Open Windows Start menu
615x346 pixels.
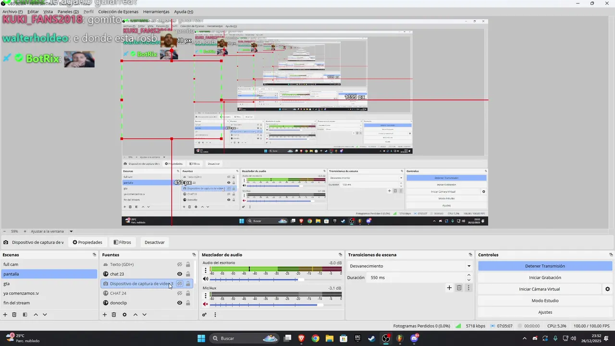pyautogui.click(x=201, y=338)
